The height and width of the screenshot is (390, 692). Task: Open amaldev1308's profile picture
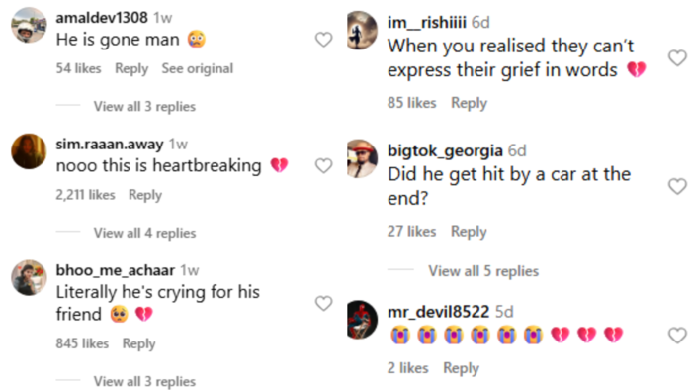[29, 25]
